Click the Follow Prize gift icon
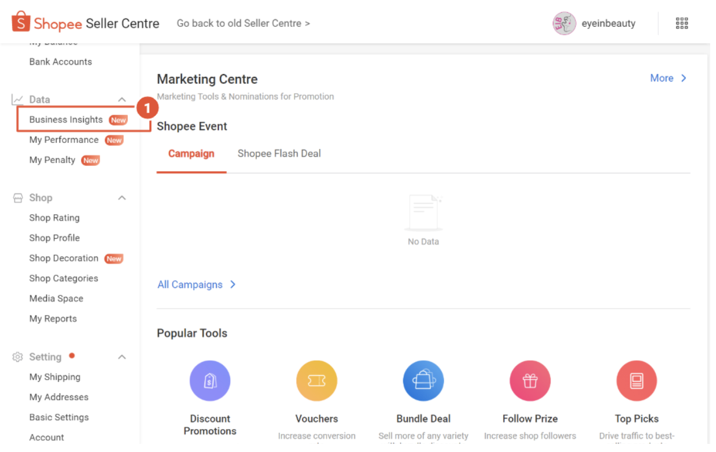 point(530,380)
